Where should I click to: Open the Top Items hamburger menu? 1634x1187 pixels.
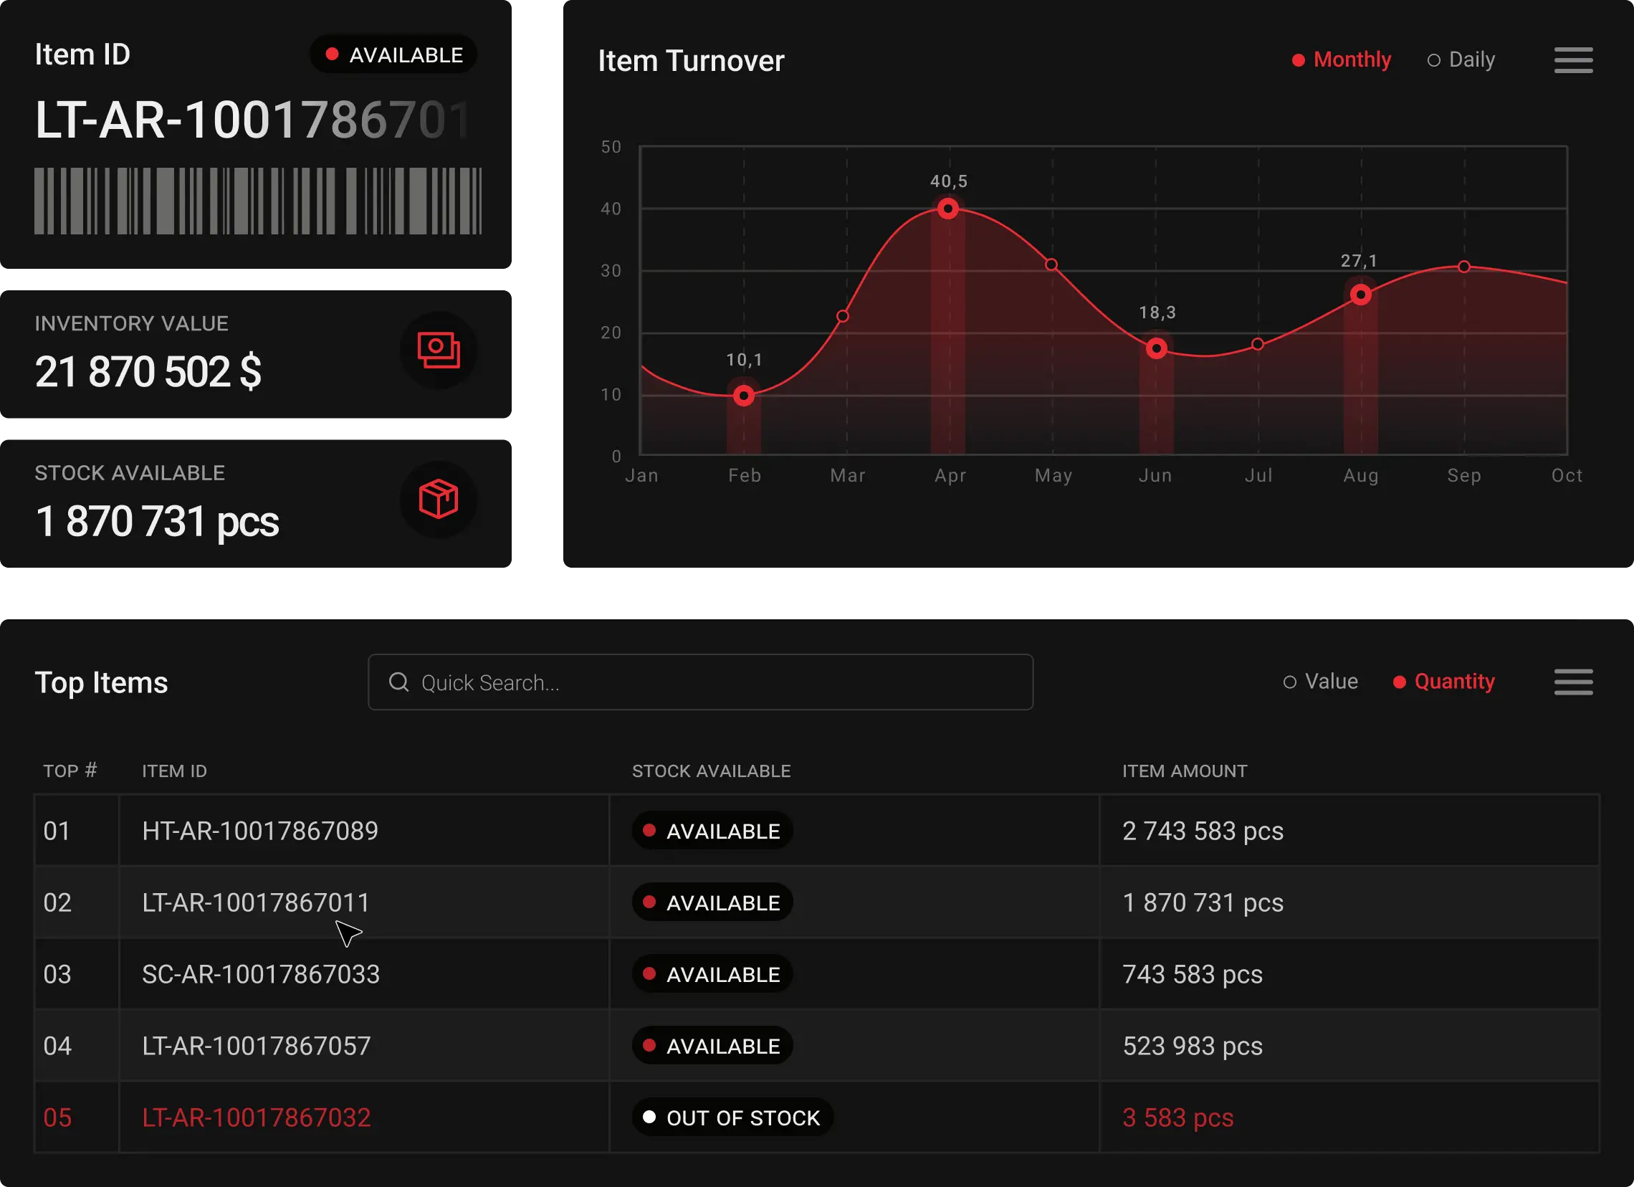coord(1573,682)
